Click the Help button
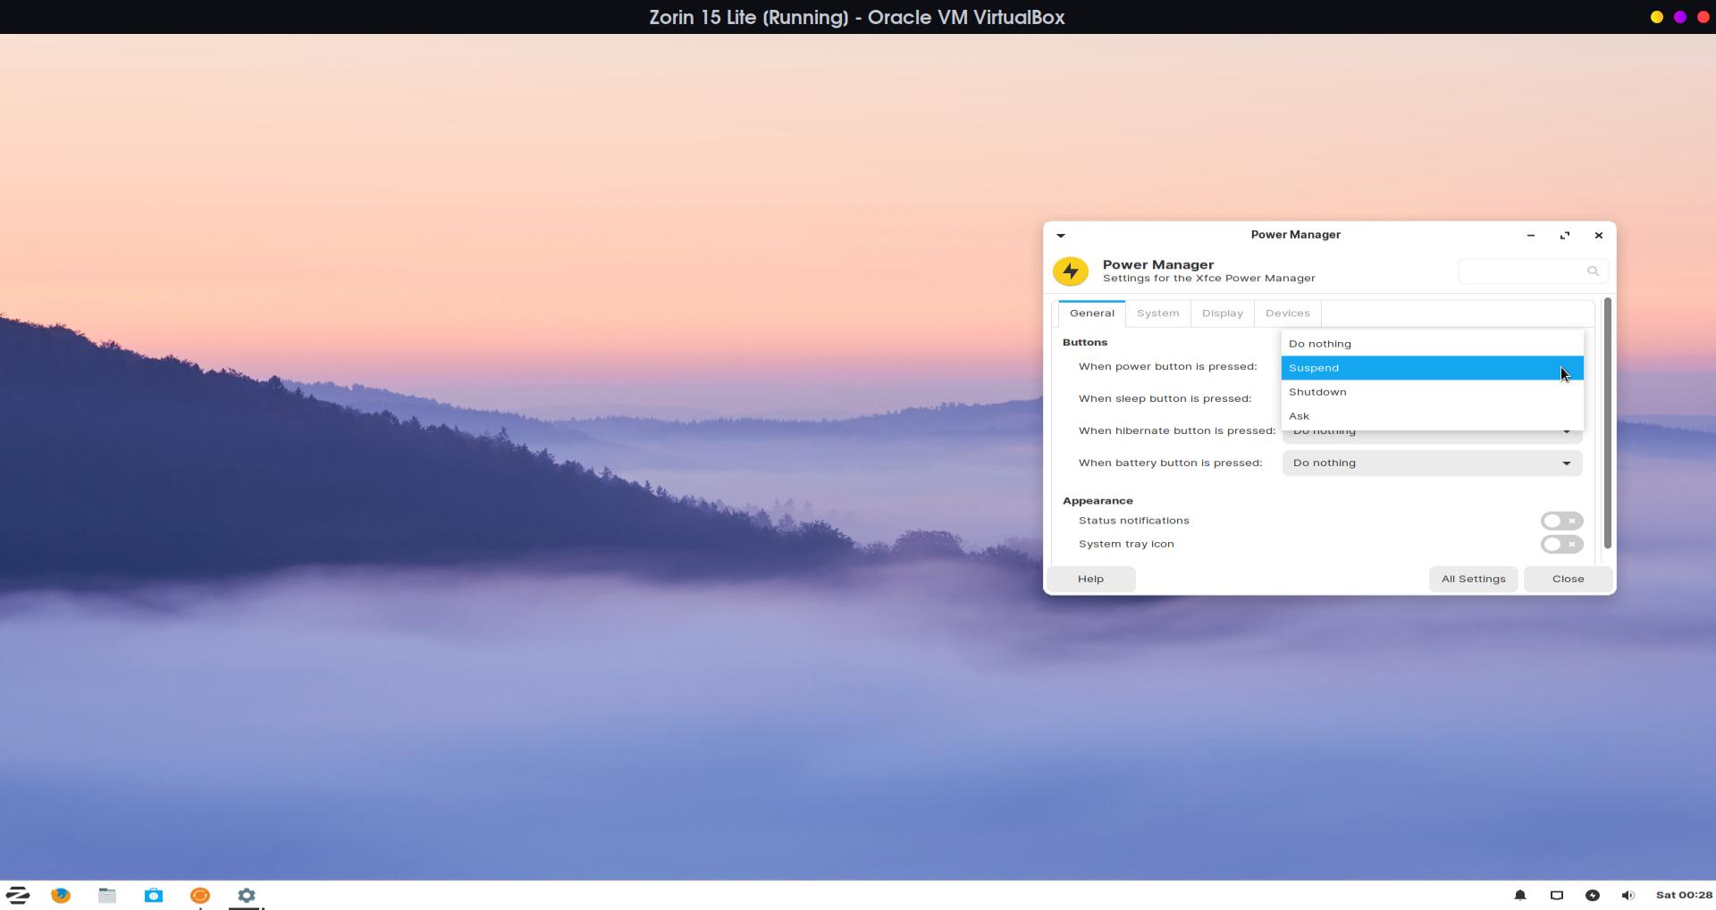 [x=1090, y=579]
